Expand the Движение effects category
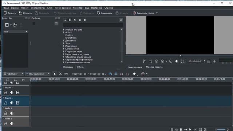 tap(64, 40)
